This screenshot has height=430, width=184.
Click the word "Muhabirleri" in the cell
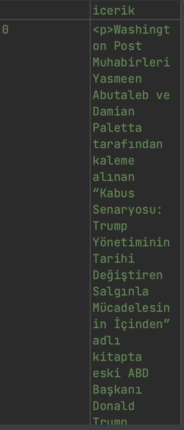tap(131, 63)
